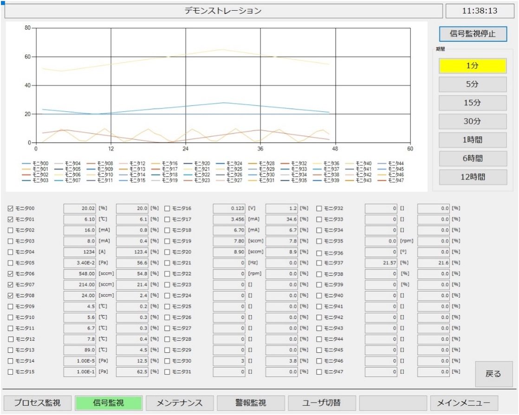Click the モニタ04 value field showing 1234
The width and height of the screenshot is (519, 415).
pos(79,252)
